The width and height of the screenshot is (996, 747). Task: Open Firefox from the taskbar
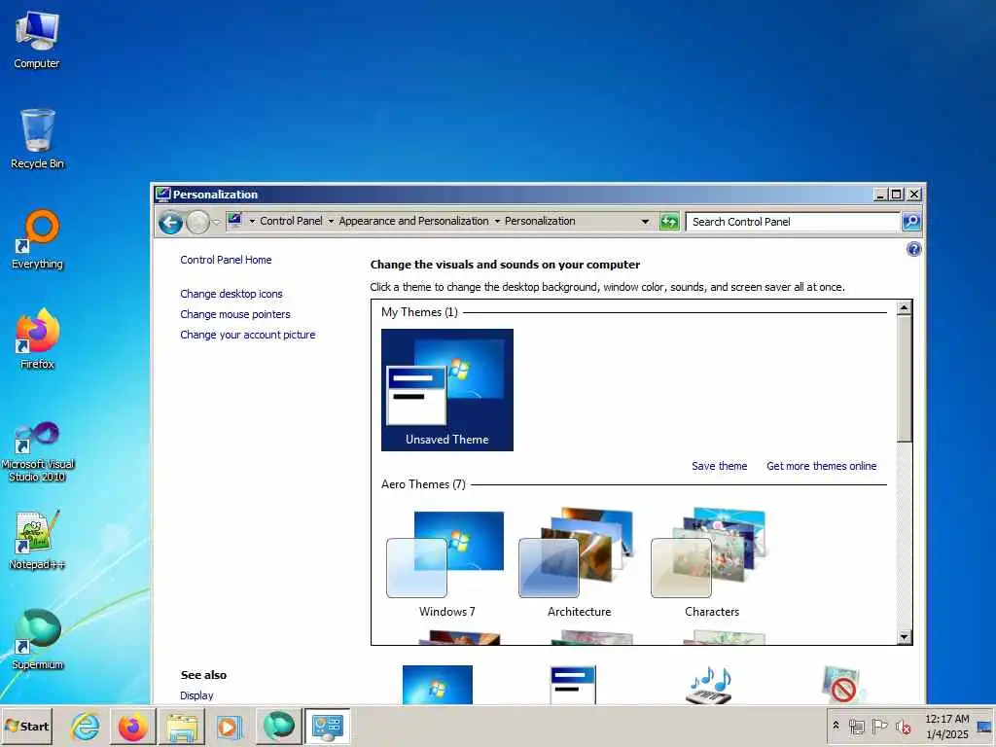[132, 726]
